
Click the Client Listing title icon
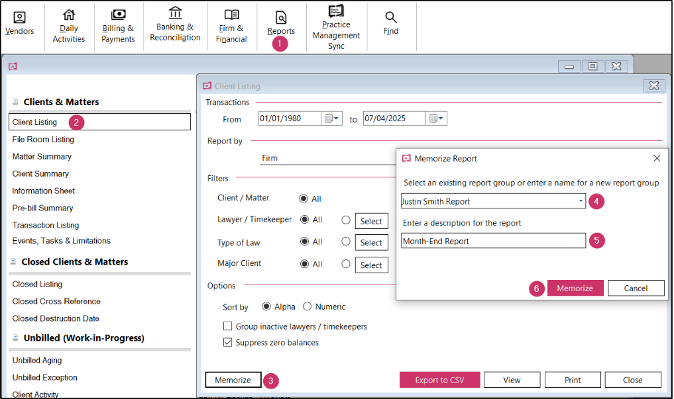pyautogui.click(x=207, y=86)
